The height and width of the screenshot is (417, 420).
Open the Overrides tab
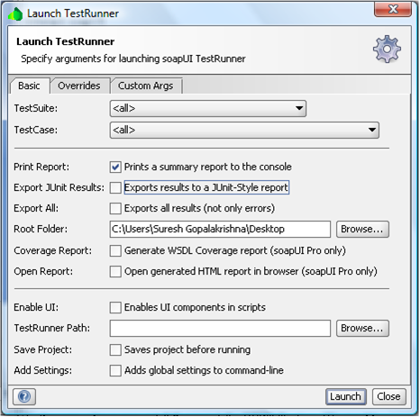click(x=79, y=86)
